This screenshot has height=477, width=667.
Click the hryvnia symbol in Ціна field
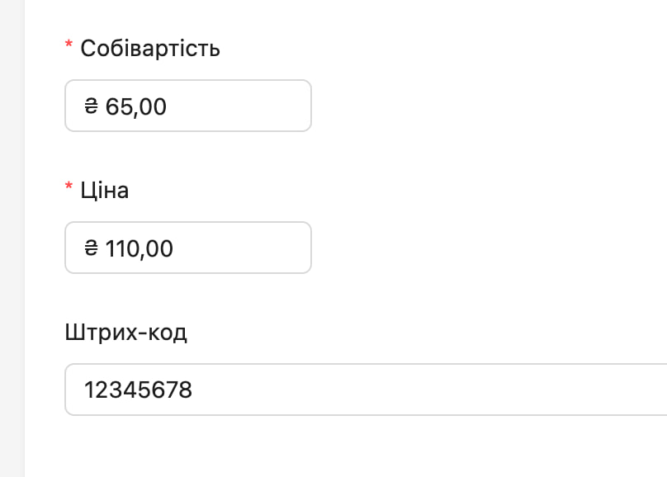[x=91, y=248]
